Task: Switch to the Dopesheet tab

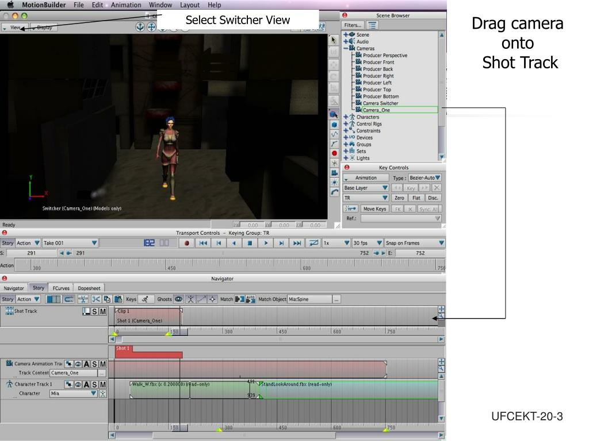Action: pos(89,288)
